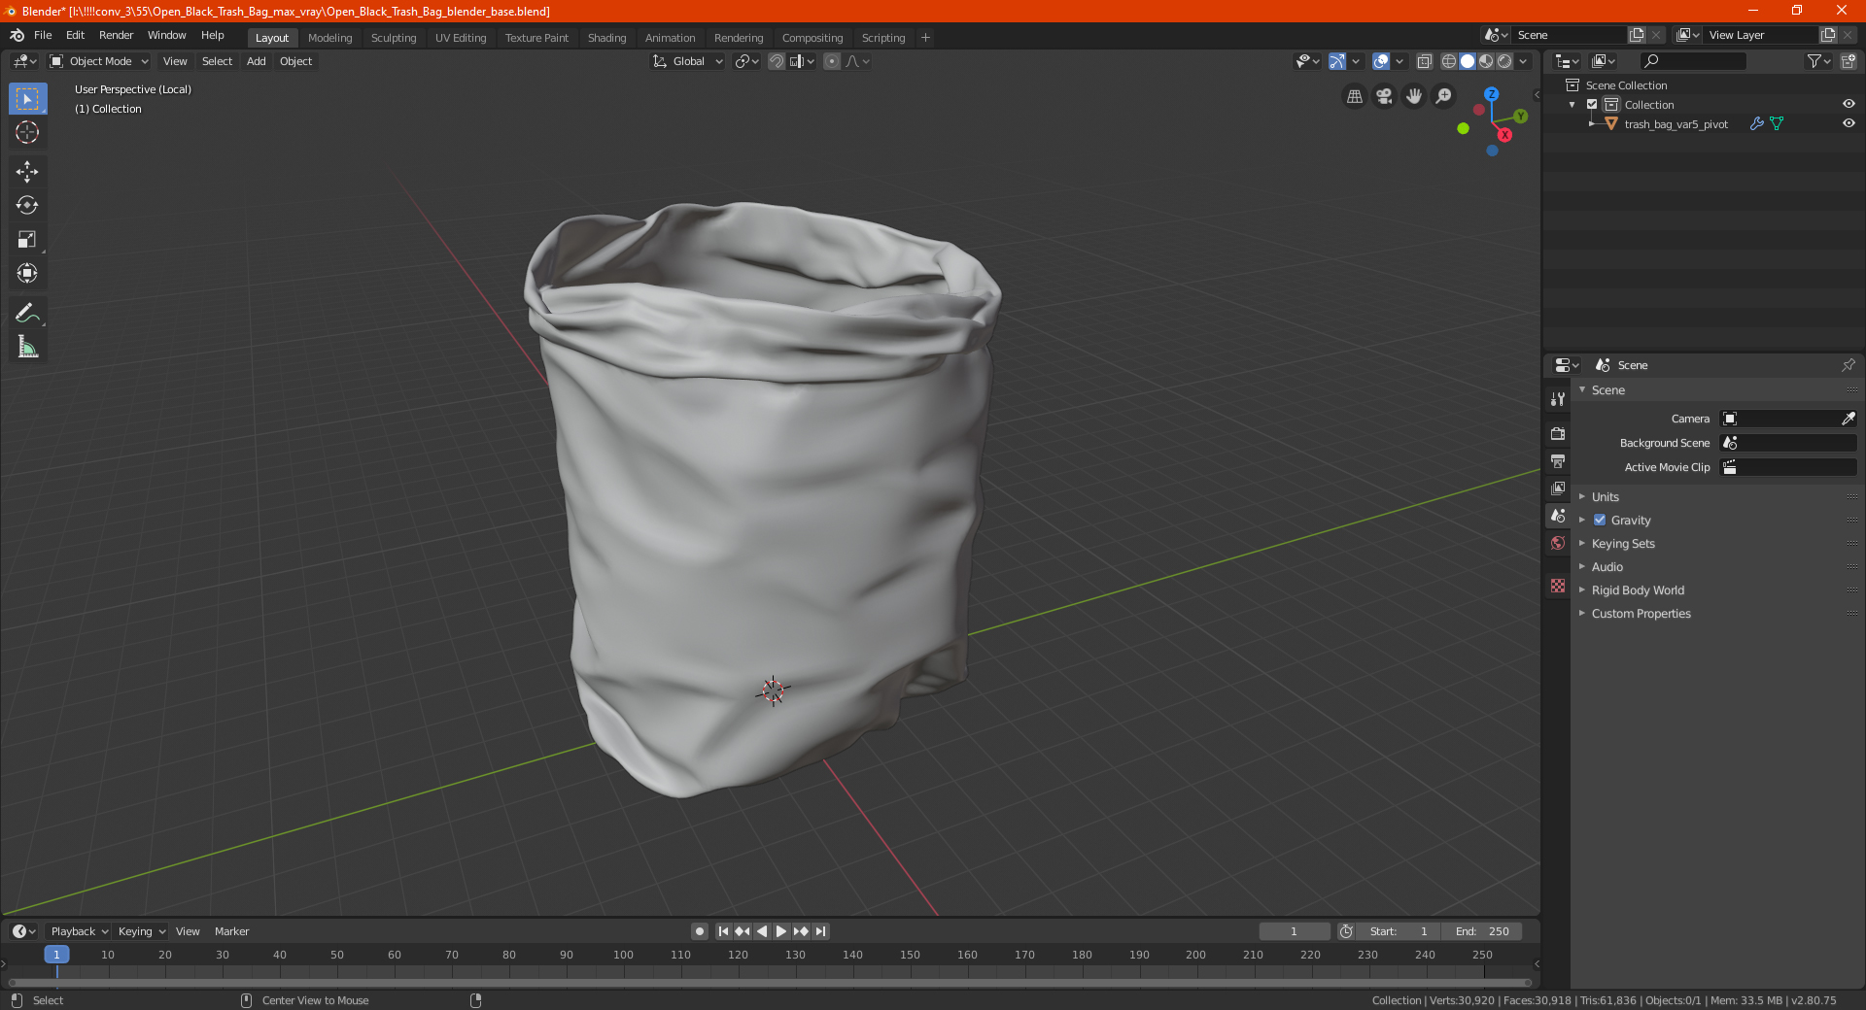Toggle X-ray display mode
Image resolution: width=1866 pixels, height=1010 pixels.
1425,61
